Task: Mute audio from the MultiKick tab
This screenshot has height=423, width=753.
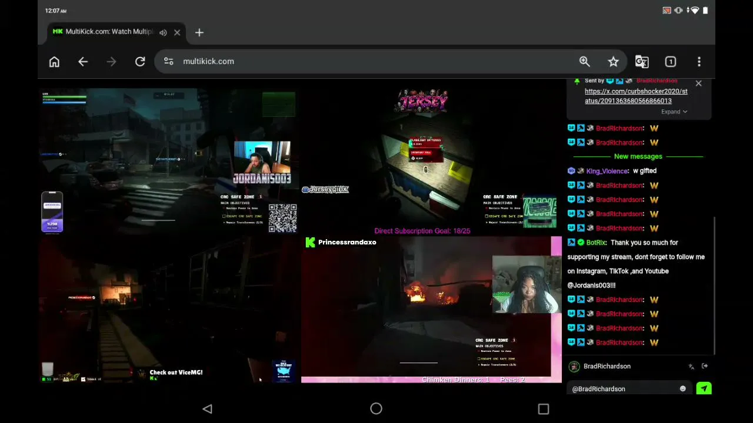Action: coord(163,32)
